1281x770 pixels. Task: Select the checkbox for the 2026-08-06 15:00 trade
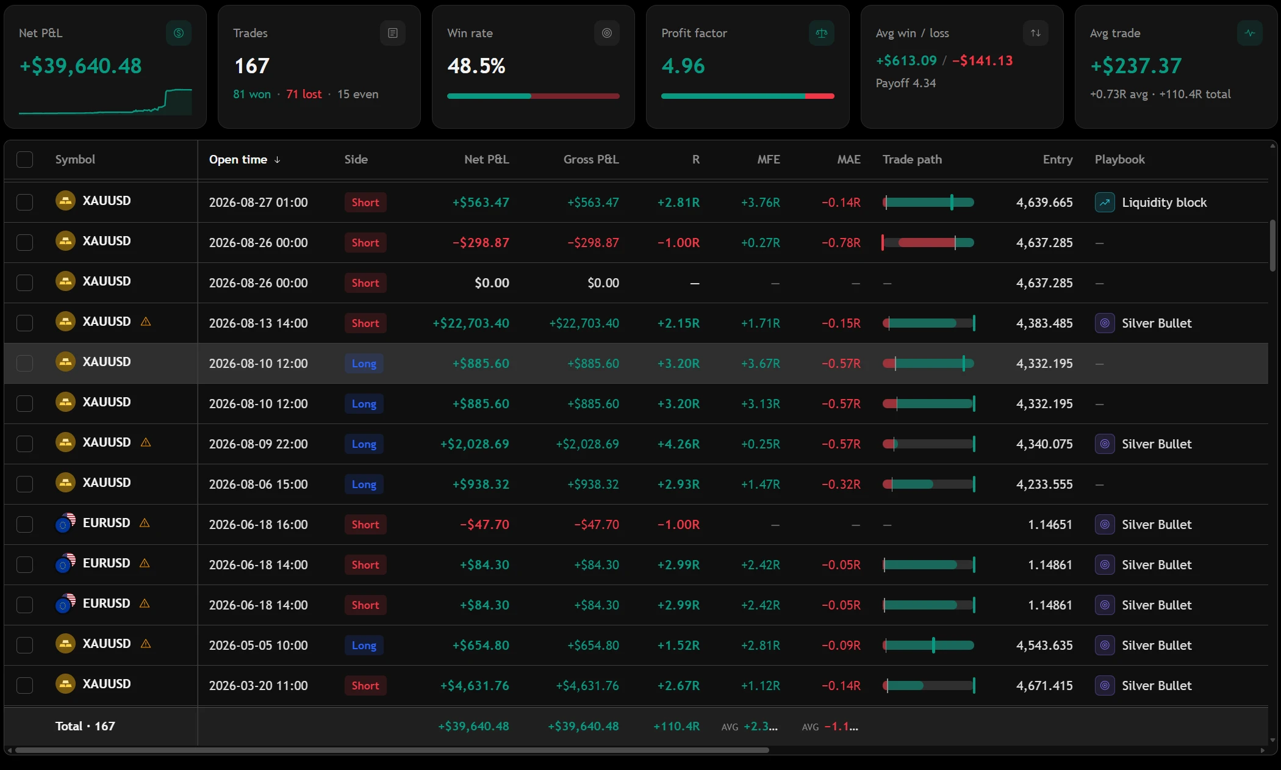click(x=24, y=484)
